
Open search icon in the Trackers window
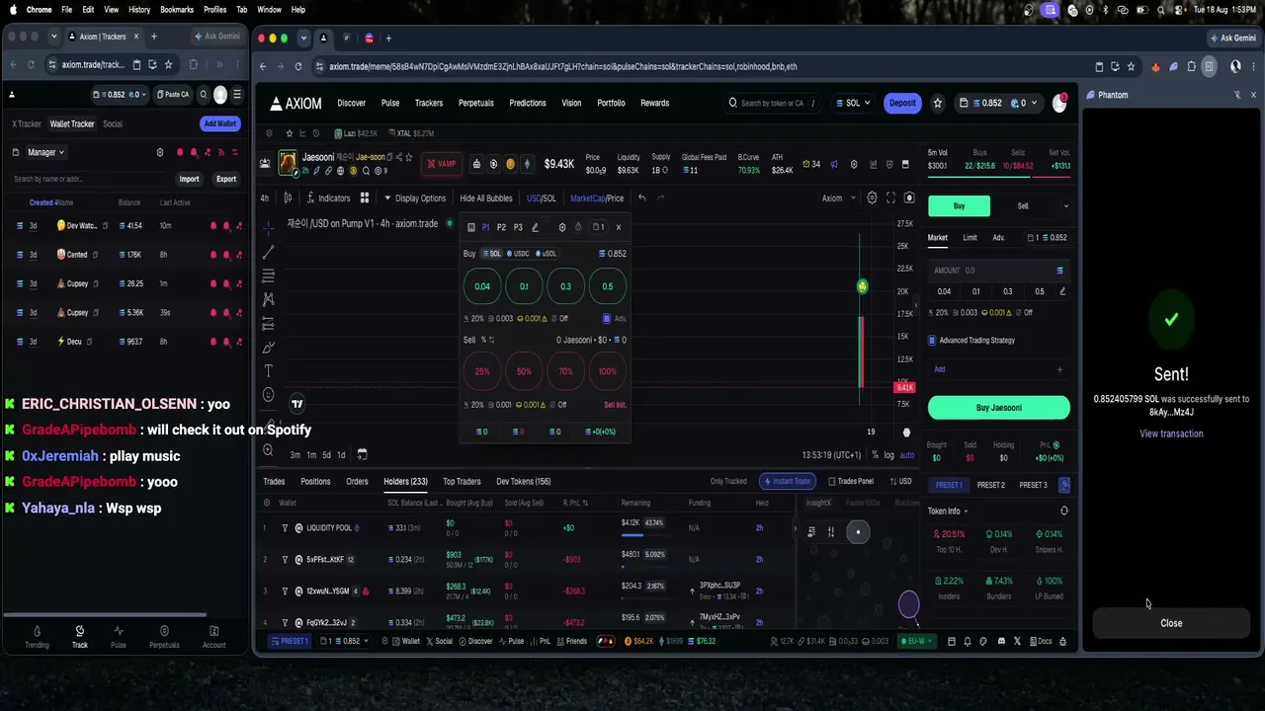[204, 95]
